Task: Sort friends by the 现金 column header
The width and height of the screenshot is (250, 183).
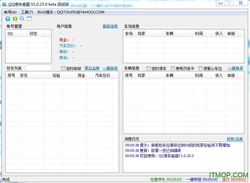Action: tap(75, 76)
